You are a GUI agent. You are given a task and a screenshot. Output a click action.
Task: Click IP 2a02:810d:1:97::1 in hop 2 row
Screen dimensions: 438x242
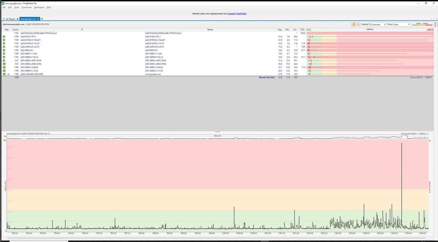click(28, 36)
